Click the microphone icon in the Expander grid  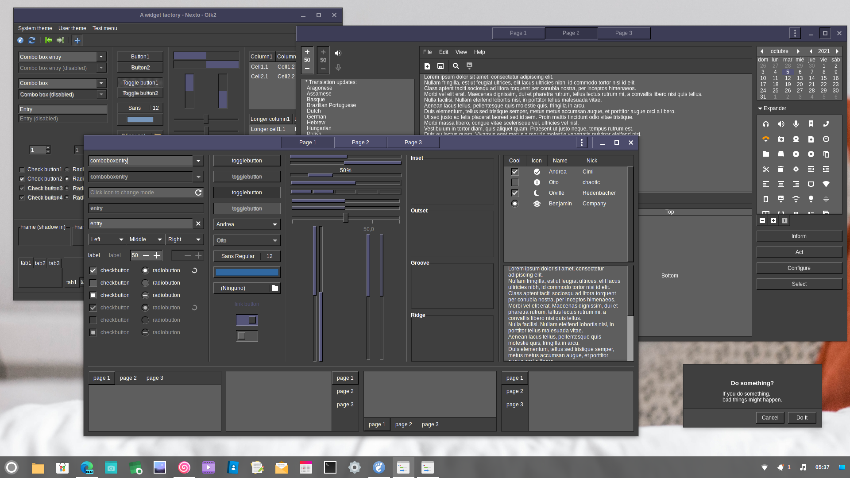796,124
